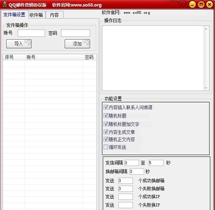Click the 账号 column header in the list
Image resolution: width=215 pixels, height=210 pixels.
click(54, 57)
